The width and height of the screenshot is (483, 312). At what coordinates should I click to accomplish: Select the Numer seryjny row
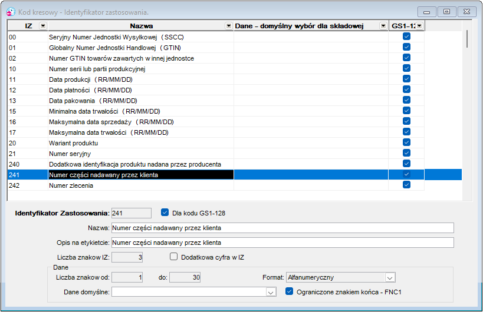click(x=216, y=154)
